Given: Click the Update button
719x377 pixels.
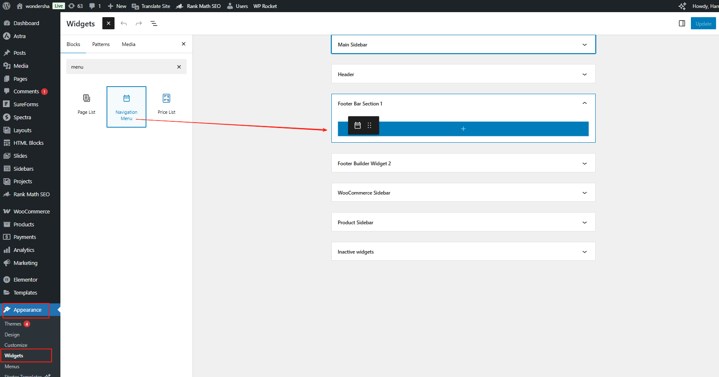Looking at the screenshot, I should point(703,24).
